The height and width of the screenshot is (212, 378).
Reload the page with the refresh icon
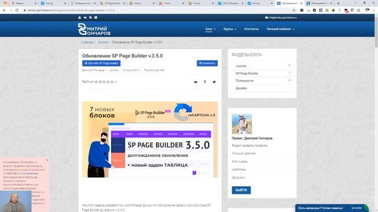17,11
